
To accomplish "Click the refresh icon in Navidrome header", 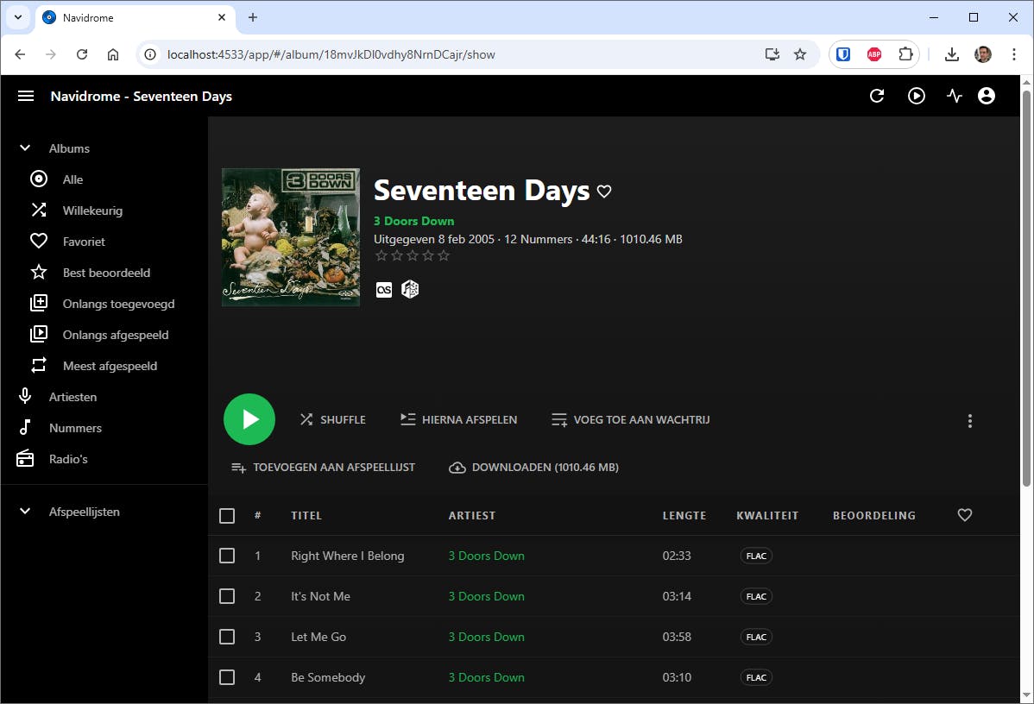I will 876,97.
